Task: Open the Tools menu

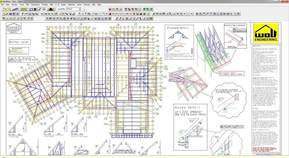Action: pos(22,4)
